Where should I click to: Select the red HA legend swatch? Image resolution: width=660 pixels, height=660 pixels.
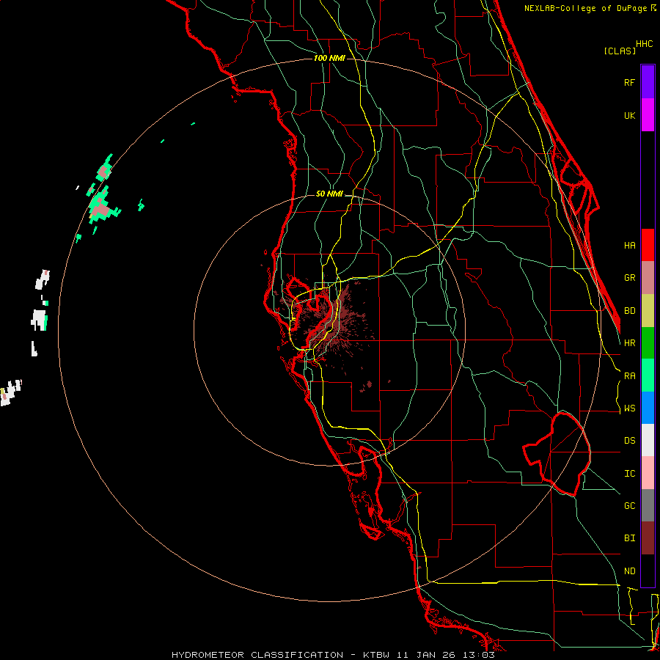[x=648, y=245]
